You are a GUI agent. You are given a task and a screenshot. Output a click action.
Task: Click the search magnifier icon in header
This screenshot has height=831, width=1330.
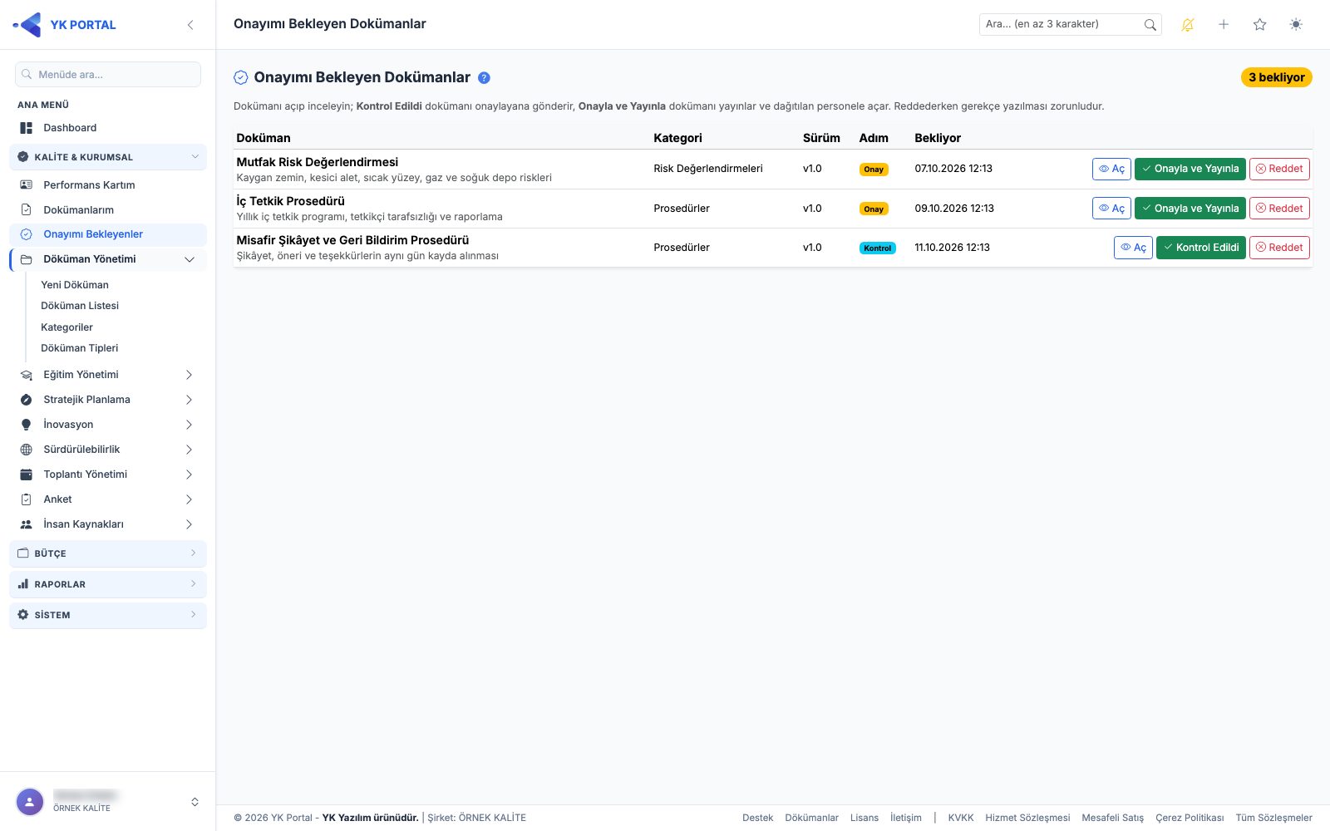[x=1150, y=25]
